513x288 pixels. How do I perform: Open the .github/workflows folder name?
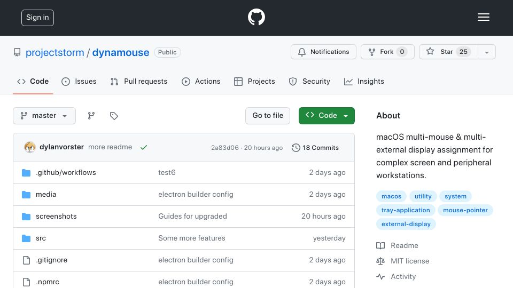[66, 172]
